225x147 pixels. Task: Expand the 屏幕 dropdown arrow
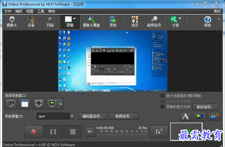click(x=74, y=19)
